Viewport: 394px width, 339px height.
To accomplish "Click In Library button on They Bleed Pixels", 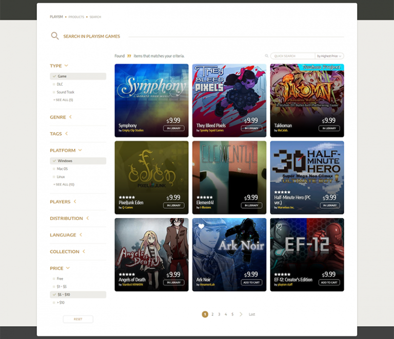I will click(251, 128).
